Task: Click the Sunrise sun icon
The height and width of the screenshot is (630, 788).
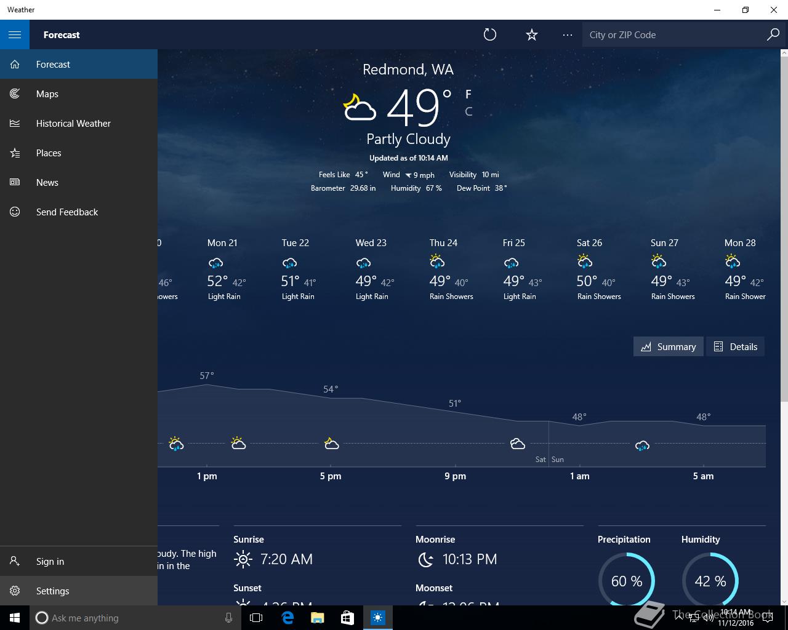Action: pos(243,559)
